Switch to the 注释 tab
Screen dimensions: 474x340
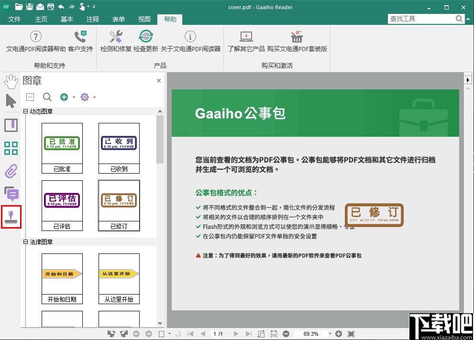(x=92, y=19)
